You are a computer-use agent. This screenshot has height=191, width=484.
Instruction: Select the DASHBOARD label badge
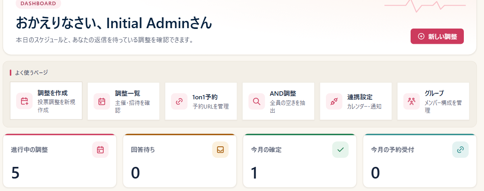pos(38,4)
